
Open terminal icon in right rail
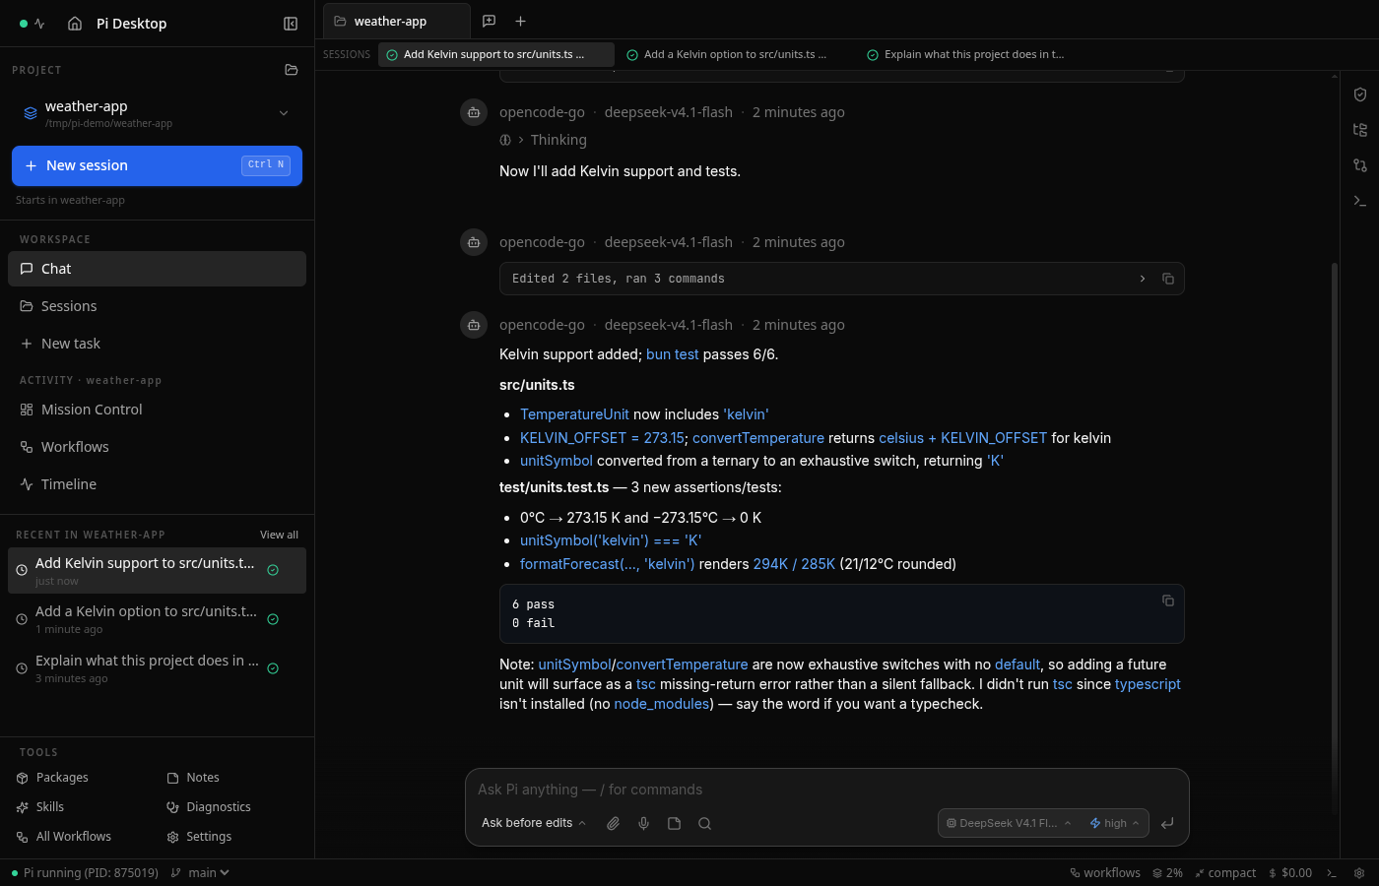1360,201
